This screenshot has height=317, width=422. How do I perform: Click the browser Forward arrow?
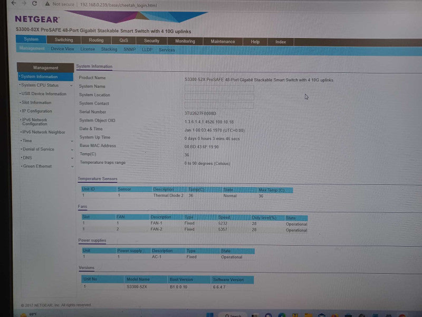click(x=24, y=3)
